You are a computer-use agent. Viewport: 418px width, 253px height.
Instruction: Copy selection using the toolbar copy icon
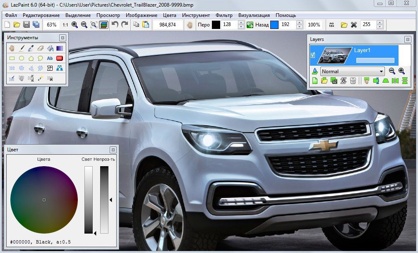coord(136,25)
